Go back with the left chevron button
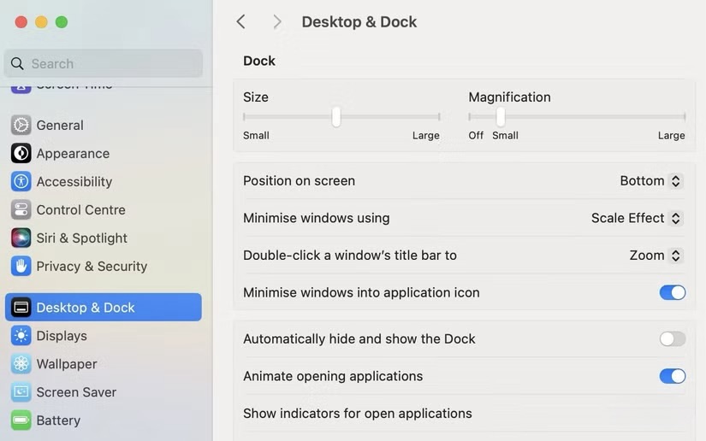The image size is (706, 441). click(241, 22)
